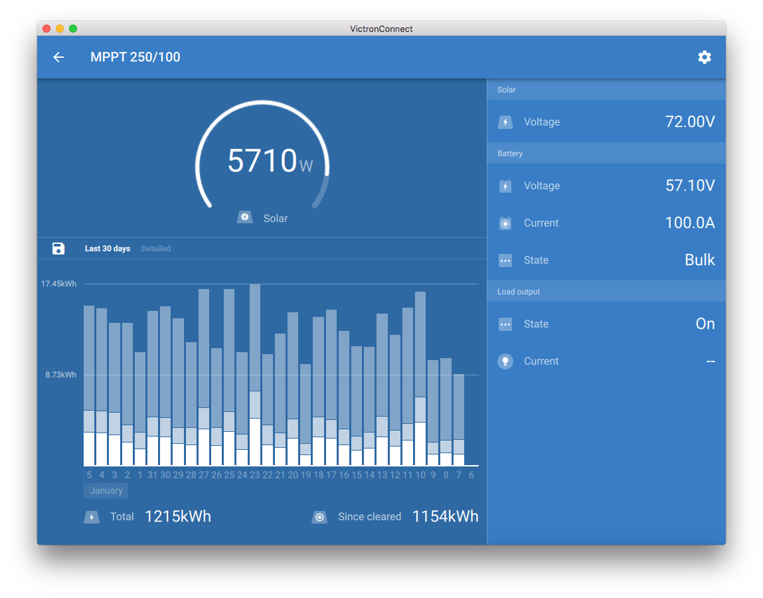Select the load output On state
763x598 pixels.
(705, 324)
